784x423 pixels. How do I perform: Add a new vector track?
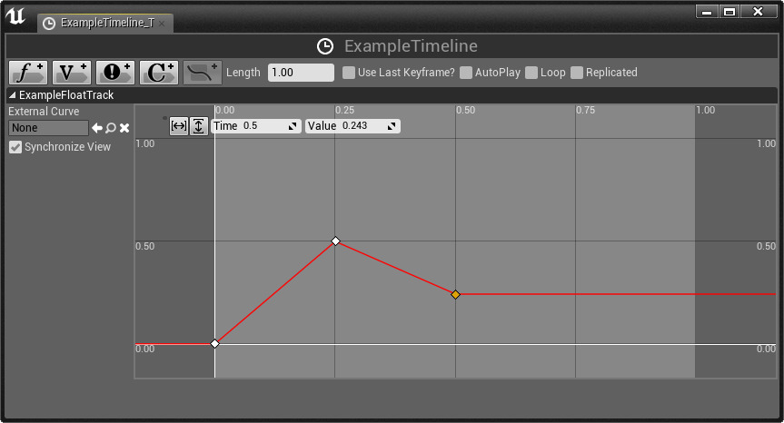coord(72,73)
